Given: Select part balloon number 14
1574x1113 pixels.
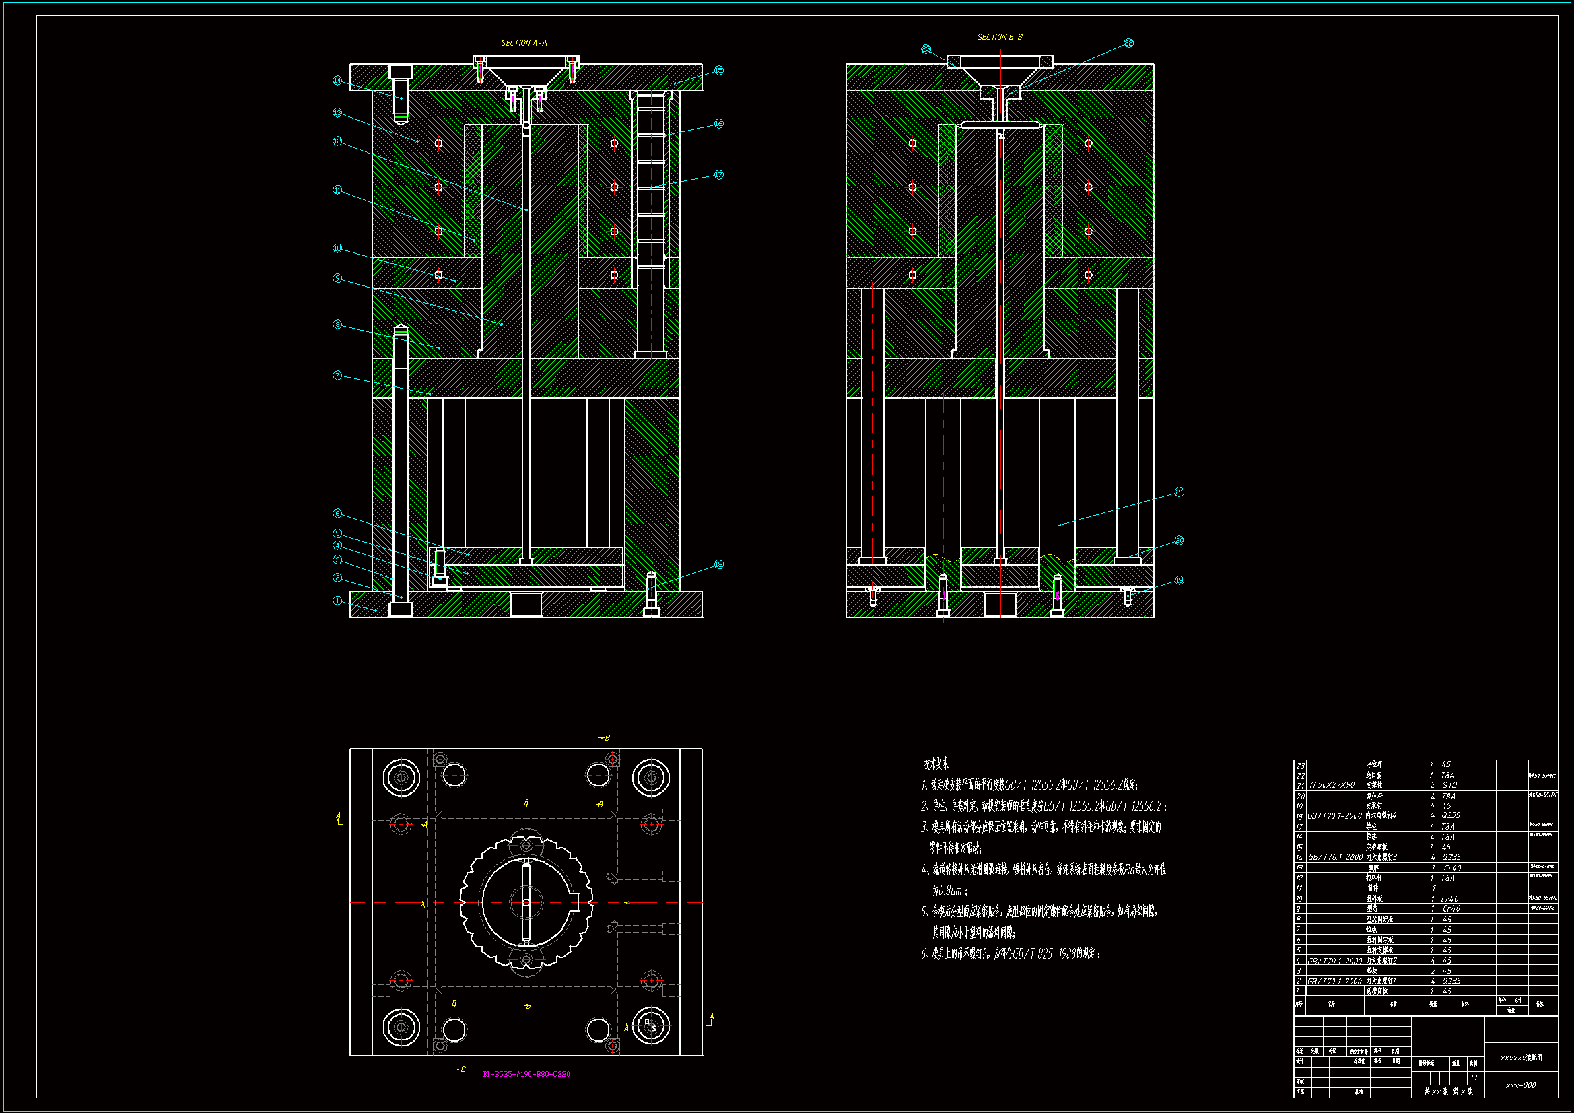Looking at the screenshot, I should point(337,81).
